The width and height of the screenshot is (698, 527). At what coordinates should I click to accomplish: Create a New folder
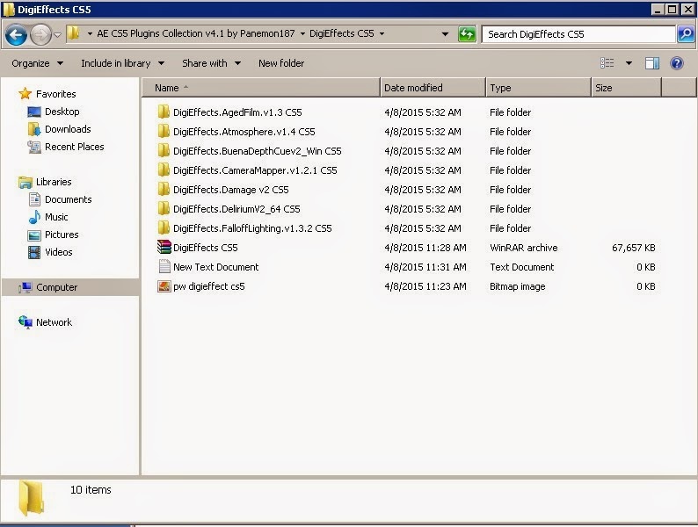(x=281, y=63)
